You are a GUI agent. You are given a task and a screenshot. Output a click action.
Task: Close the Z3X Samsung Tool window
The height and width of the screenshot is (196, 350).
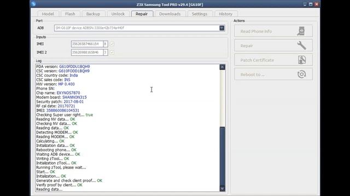tap(317, 4)
